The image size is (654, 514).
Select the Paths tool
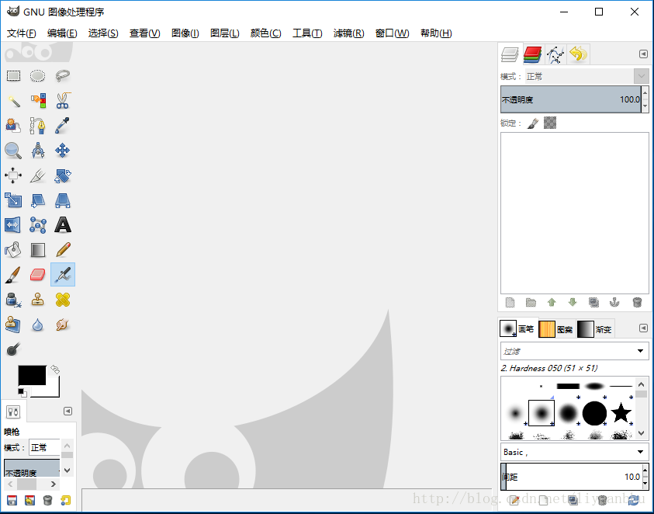(37, 125)
